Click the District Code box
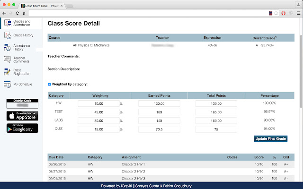This screenshot has width=303, height=189. 22,103
